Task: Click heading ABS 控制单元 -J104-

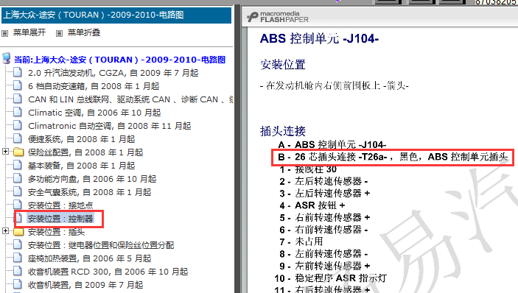Action: pyautogui.click(x=319, y=38)
